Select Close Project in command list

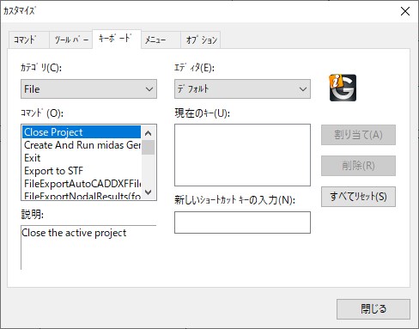[82, 132]
